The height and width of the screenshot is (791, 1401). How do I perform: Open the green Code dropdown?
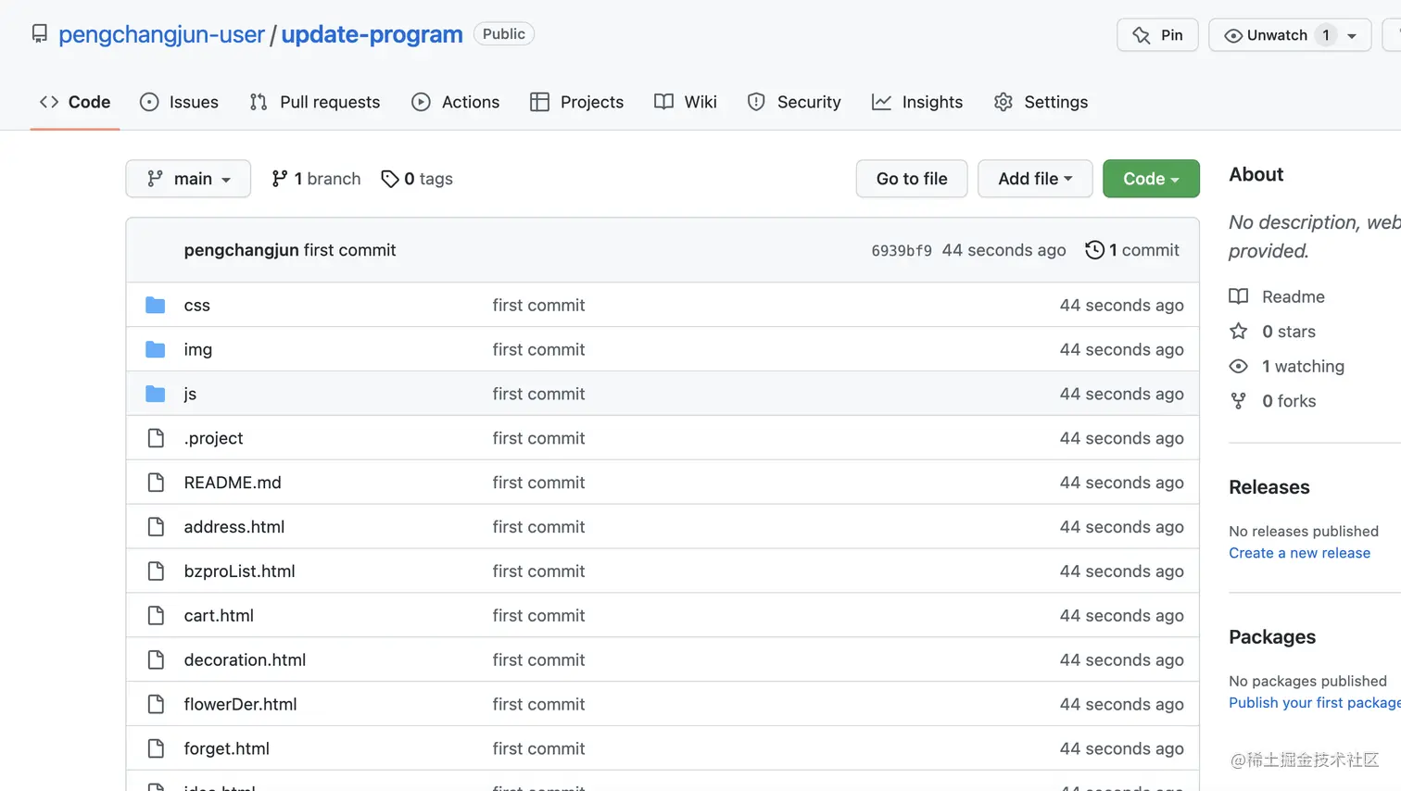pos(1151,179)
